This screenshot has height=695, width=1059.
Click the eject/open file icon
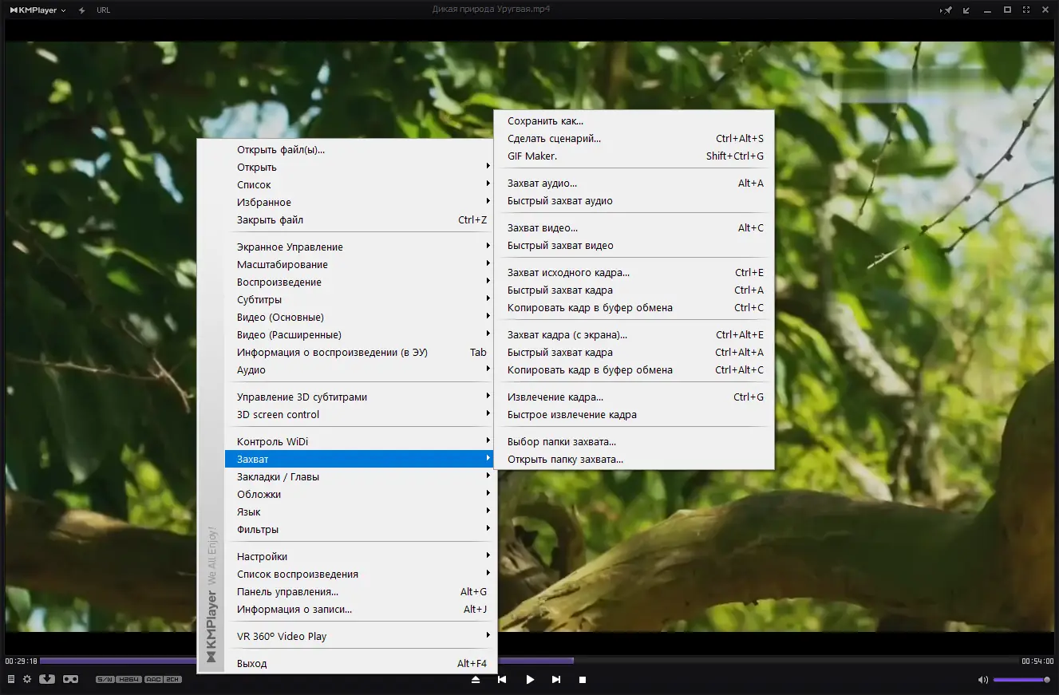tap(476, 680)
